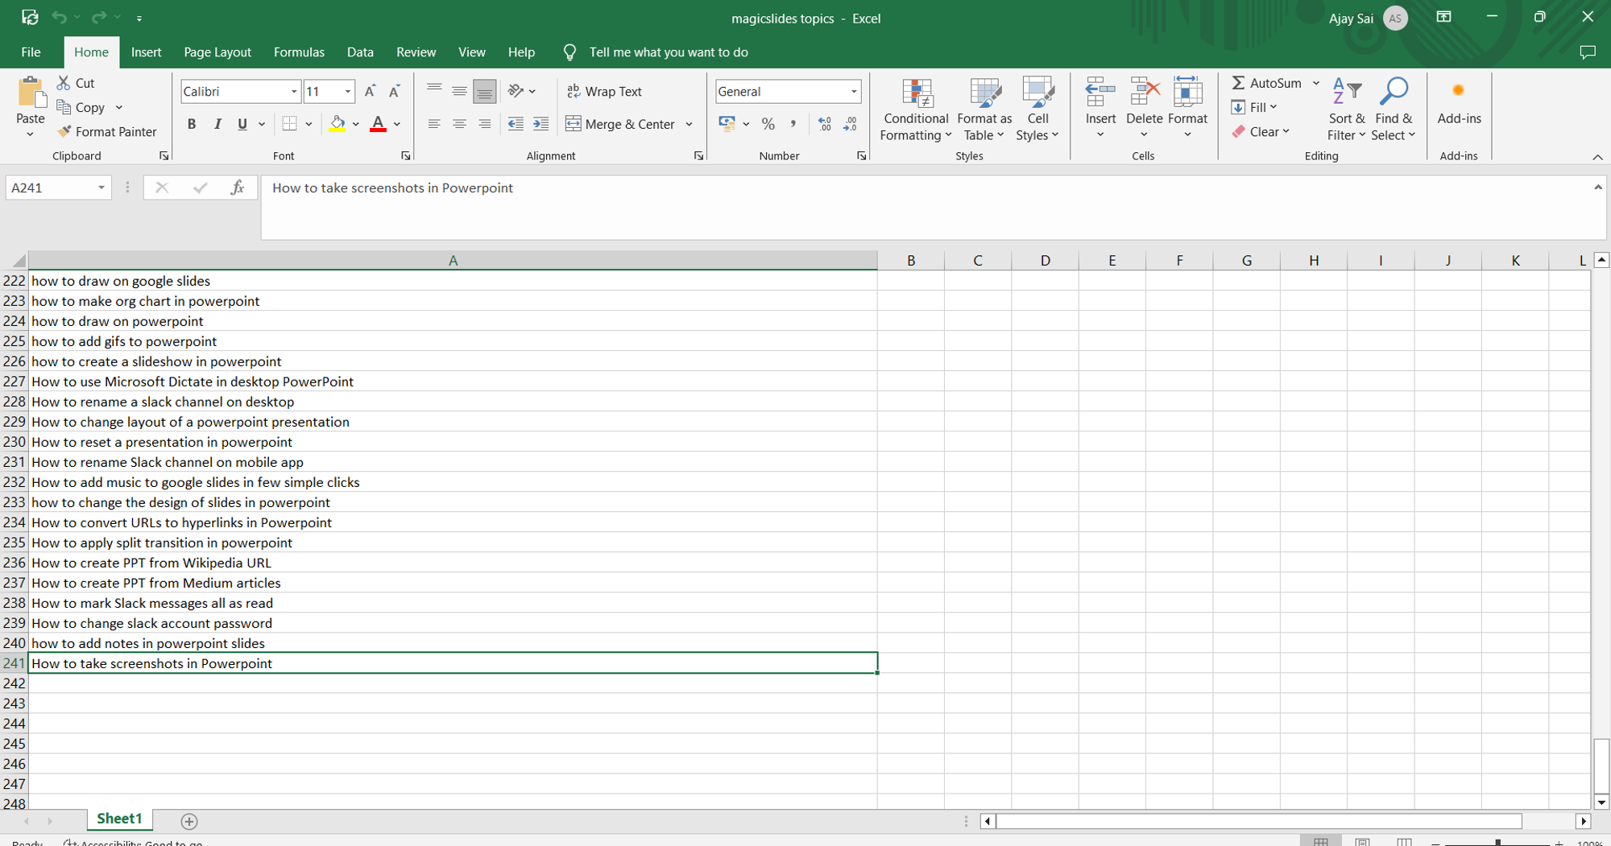Screen dimensions: 1611x846
Task: Apply the yellow Fill Color bucket
Action: 338,124
